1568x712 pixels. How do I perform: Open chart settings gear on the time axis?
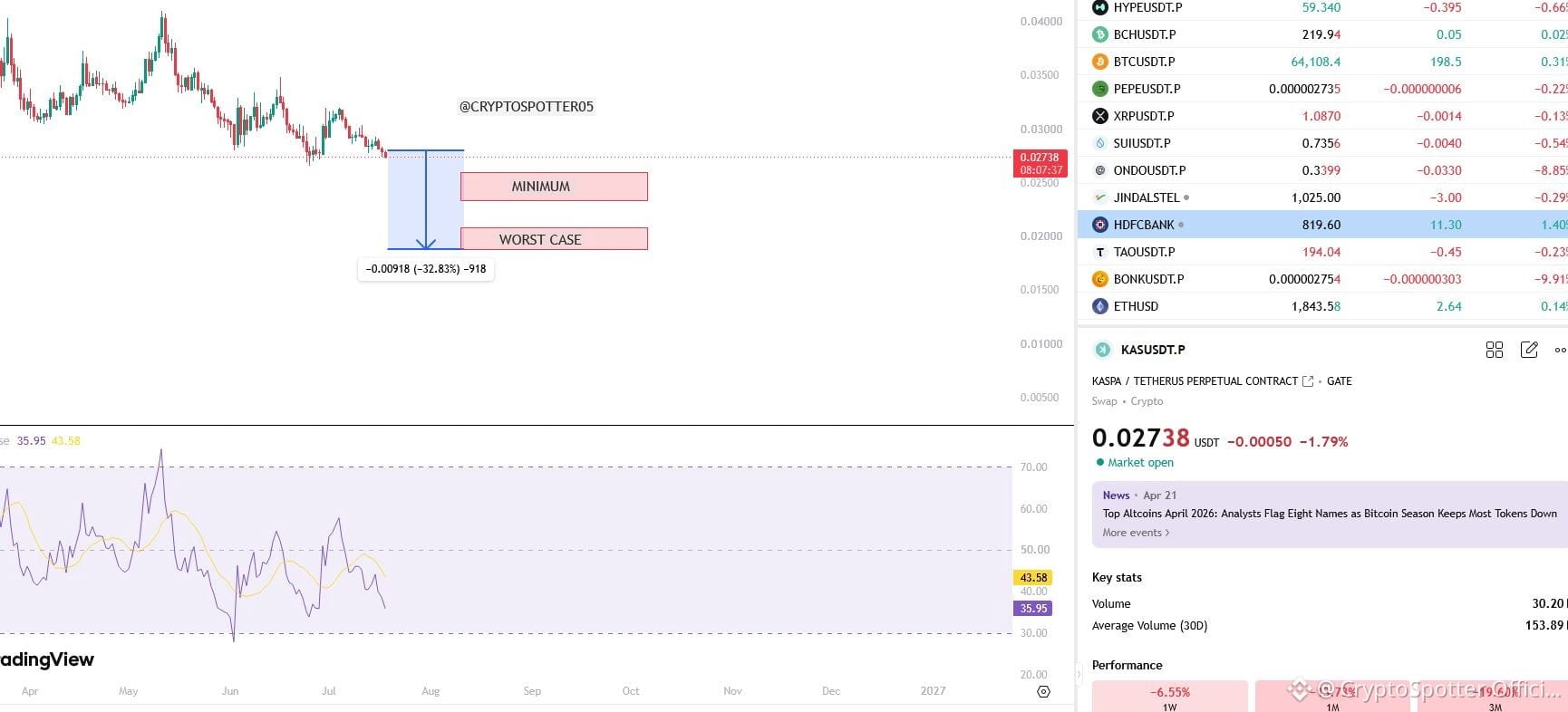coord(1043,691)
